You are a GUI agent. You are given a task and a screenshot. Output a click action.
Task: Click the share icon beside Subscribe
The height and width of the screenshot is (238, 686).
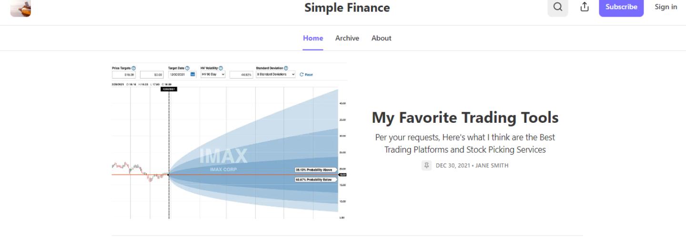pyautogui.click(x=584, y=7)
